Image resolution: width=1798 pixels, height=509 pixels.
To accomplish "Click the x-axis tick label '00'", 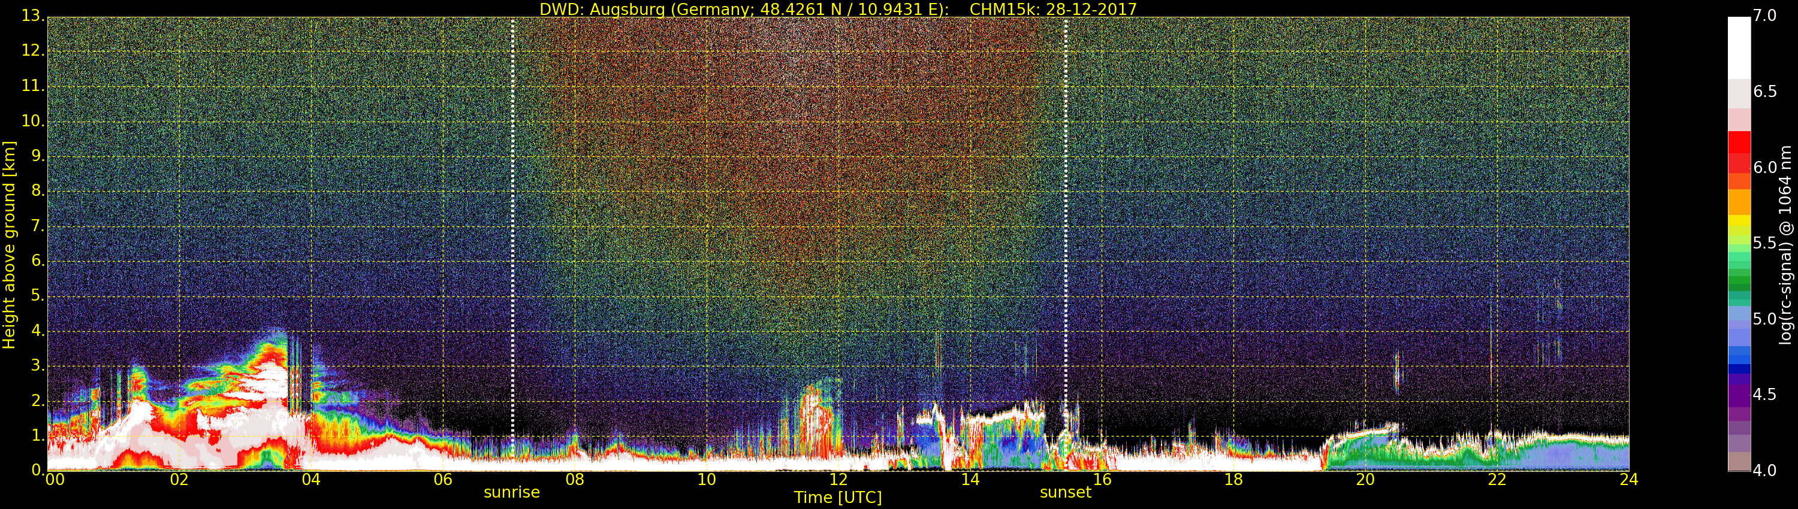I will pyautogui.click(x=55, y=480).
